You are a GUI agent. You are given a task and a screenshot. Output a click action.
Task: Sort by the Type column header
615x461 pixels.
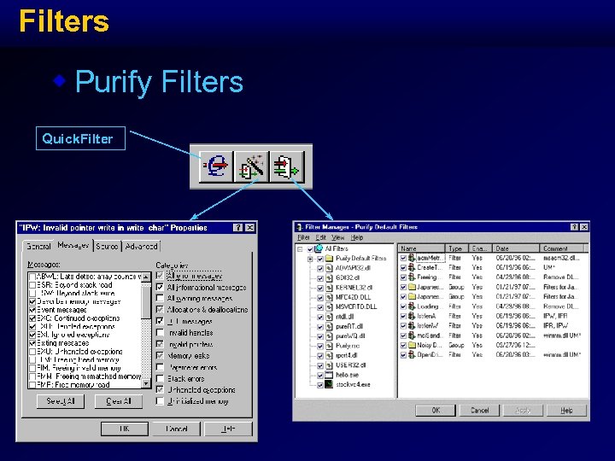pyautogui.click(x=456, y=248)
